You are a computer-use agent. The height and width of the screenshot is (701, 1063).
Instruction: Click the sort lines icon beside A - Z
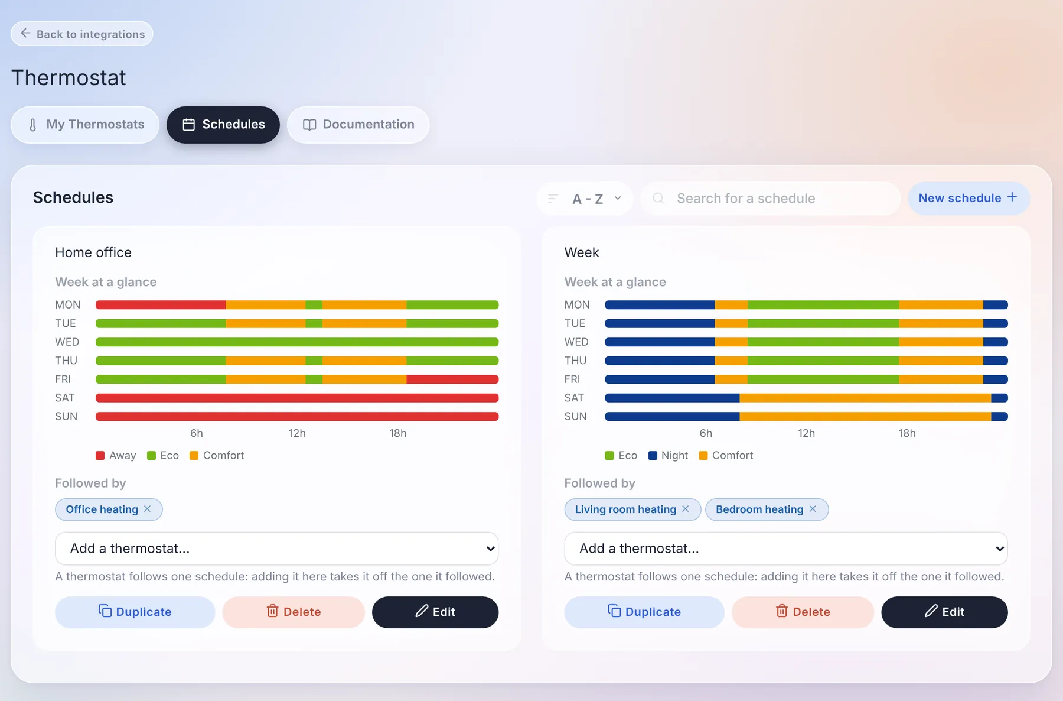click(x=553, y=199)
